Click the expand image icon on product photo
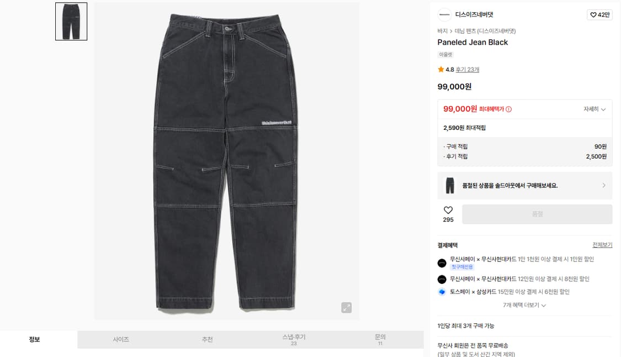Viewport: 621px width, 357px height. 346,307
